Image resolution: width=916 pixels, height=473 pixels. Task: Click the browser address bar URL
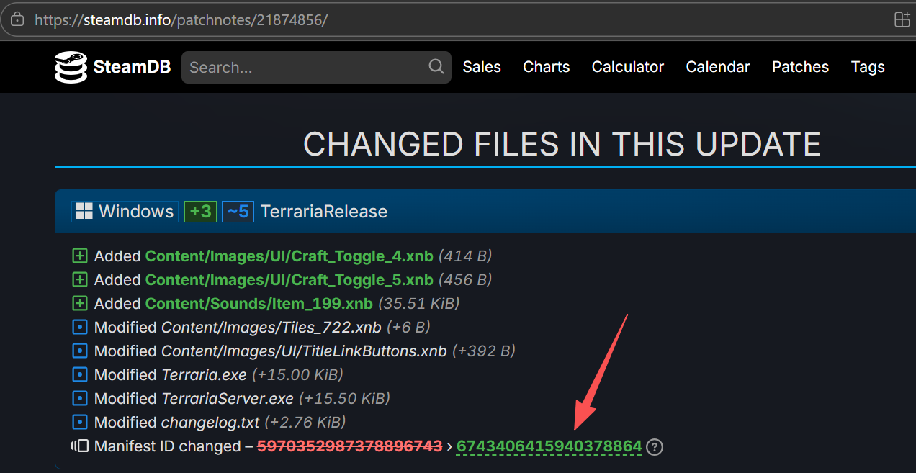point(181,19)
